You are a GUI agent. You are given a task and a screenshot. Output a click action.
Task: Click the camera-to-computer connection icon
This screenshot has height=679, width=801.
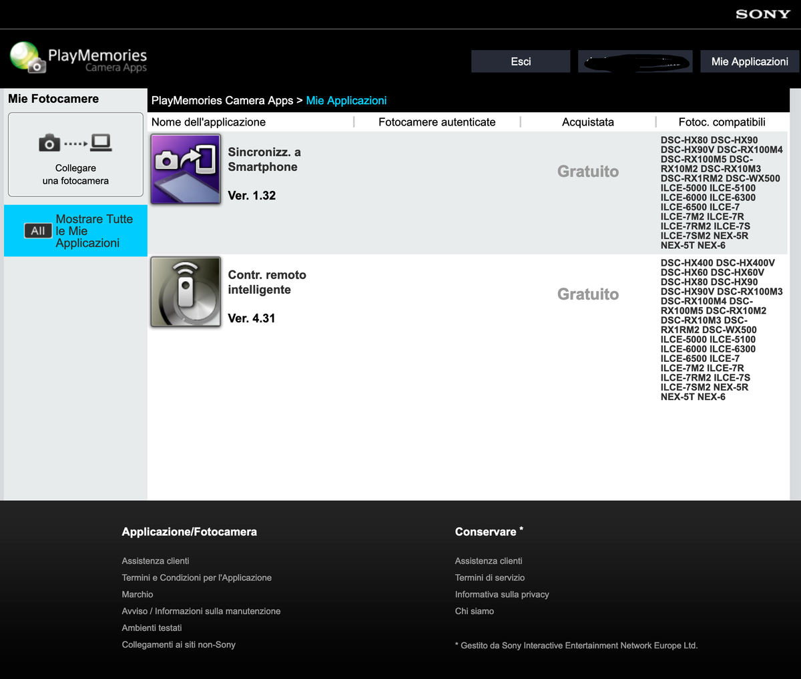[x=75, y=142]
